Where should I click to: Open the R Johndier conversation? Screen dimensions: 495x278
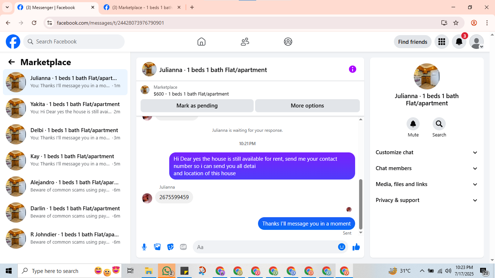point(65,239)
